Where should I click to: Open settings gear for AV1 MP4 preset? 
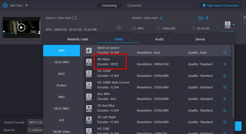tap(224, 99)
